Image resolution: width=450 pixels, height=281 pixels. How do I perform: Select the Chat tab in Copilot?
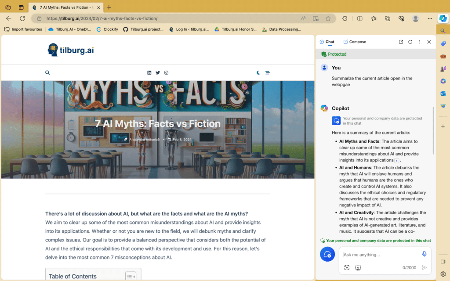[327, 42]
